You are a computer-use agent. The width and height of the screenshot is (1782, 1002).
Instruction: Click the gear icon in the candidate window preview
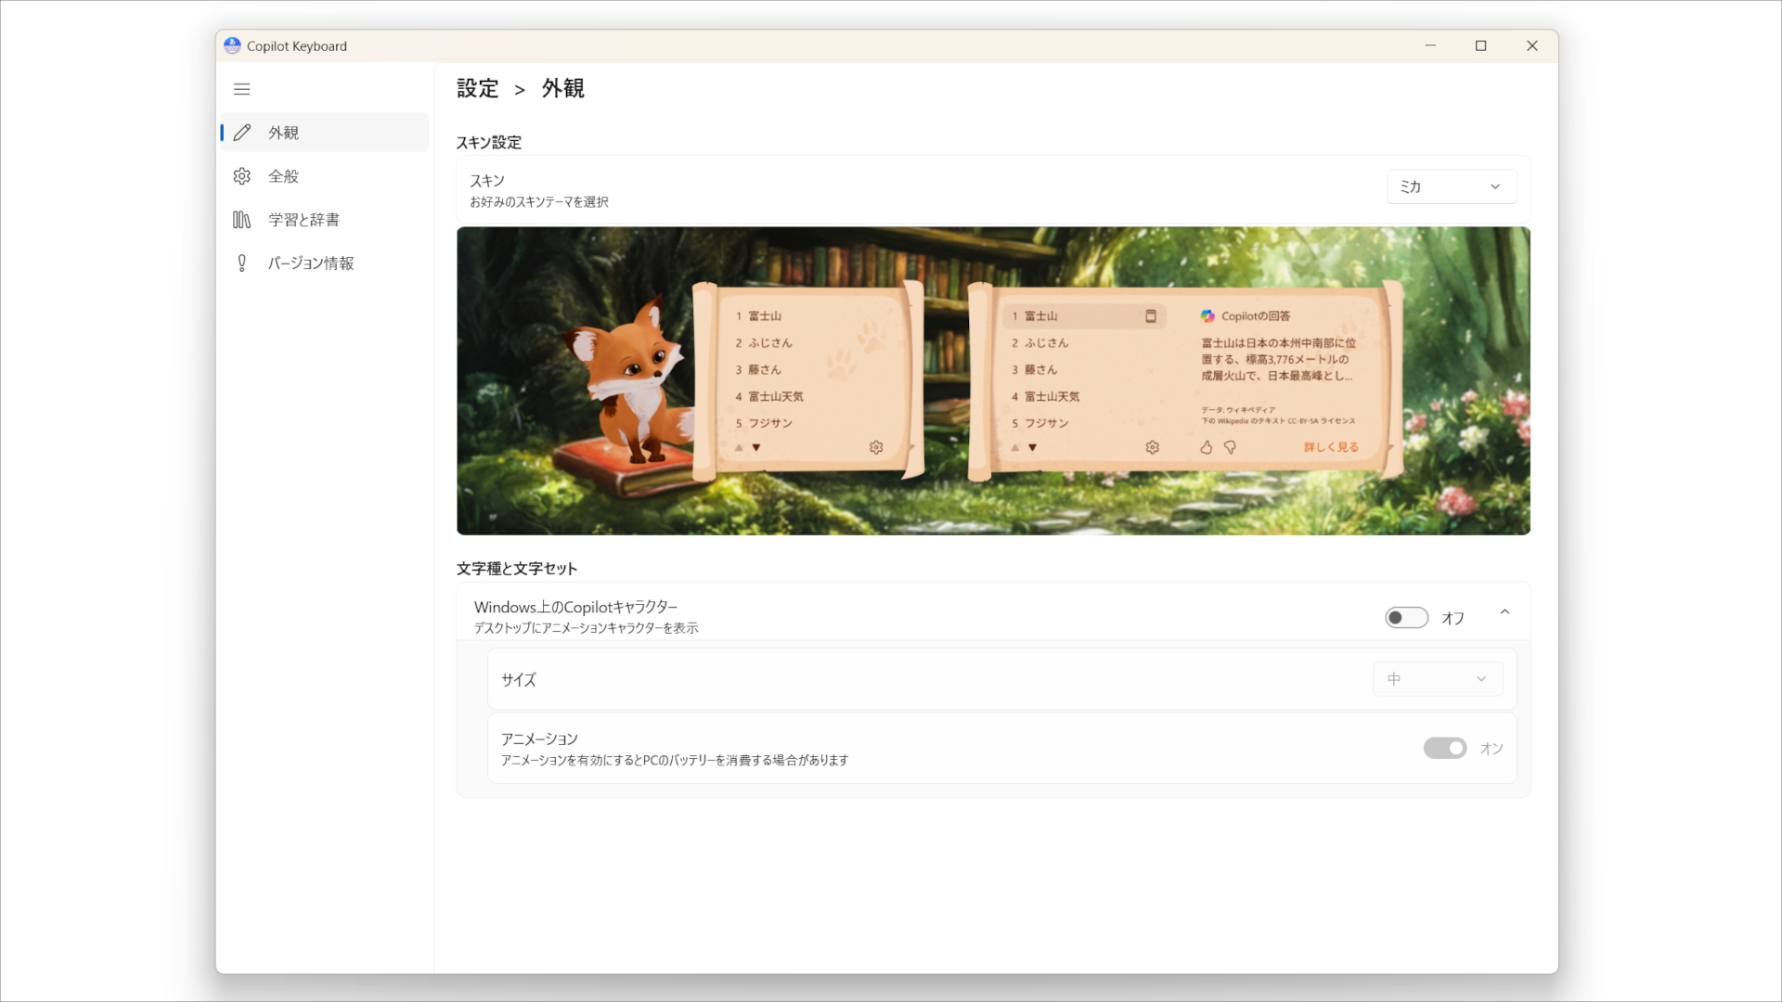876,447
